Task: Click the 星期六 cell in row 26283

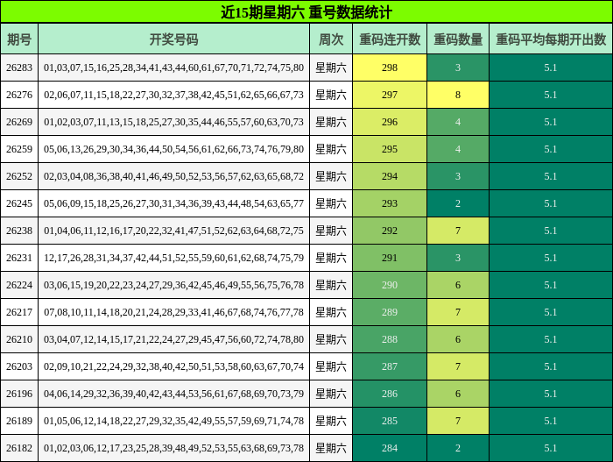Action: click(331, 68)
